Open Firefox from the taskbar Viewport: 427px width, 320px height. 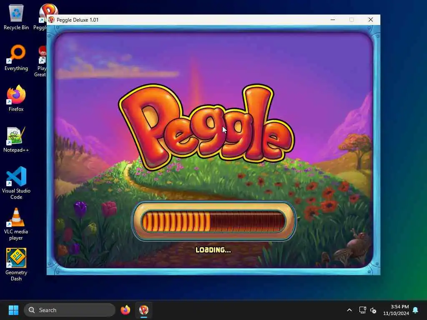pos(125,310)
